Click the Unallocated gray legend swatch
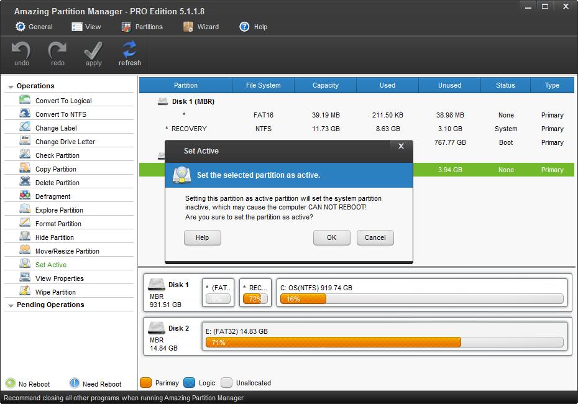578x404 pixels. click(226, 383)
